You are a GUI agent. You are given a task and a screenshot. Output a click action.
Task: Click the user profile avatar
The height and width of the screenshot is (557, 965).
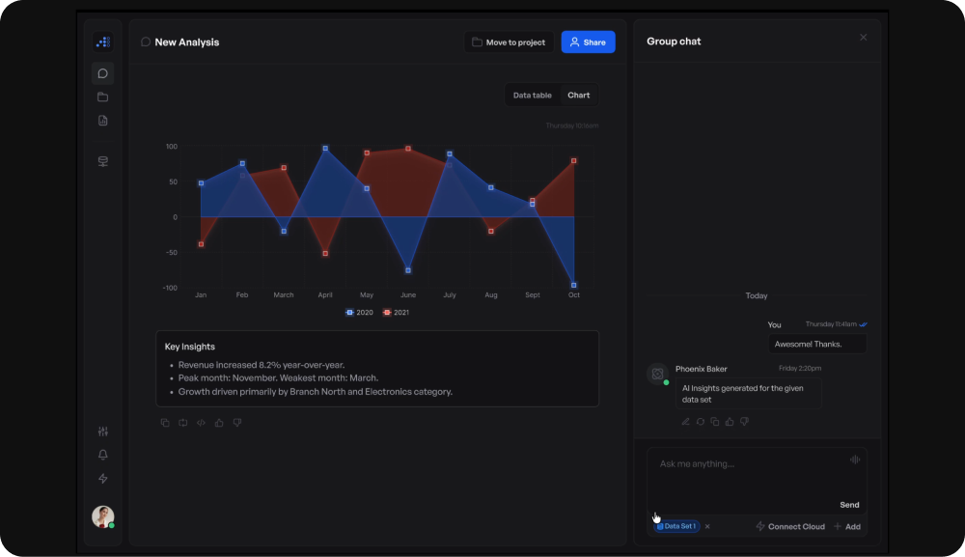[x=103, y=517]
